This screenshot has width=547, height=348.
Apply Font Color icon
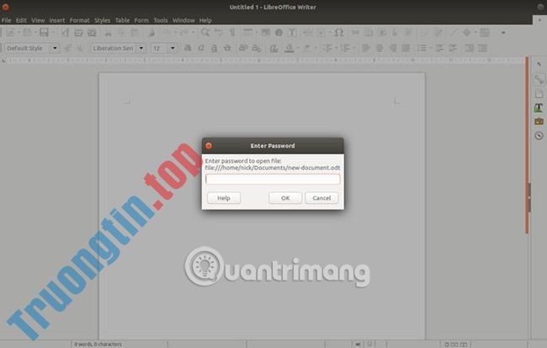(x=289, y=48)
